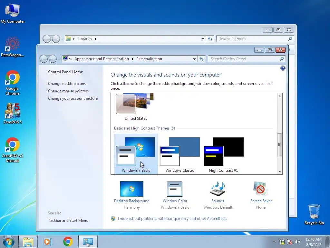Open Change desktop icons link
Image resolution: width=330 pixels, height=248 pixels.
coord(67,84)
